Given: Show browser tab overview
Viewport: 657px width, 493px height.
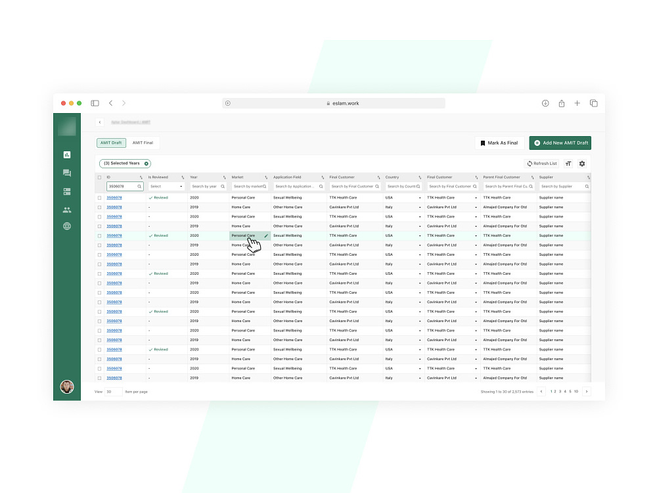Looking at the screenshot, I should point(594,103).
